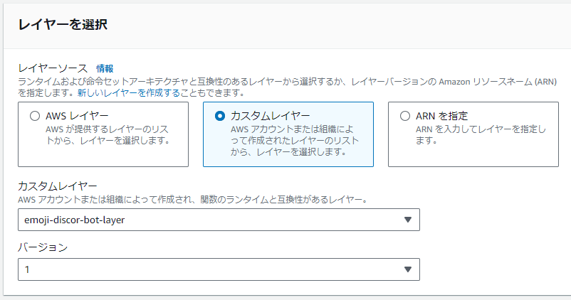The width and height of the screenshot is (571, 300).
Task: Click the レイヤーソース label
Action: (x=53, y=68)
